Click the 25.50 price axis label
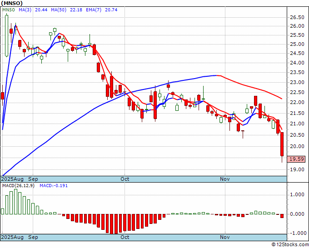Image resolution: width=309 pixels, height=248 pixels. pos(297,35)
